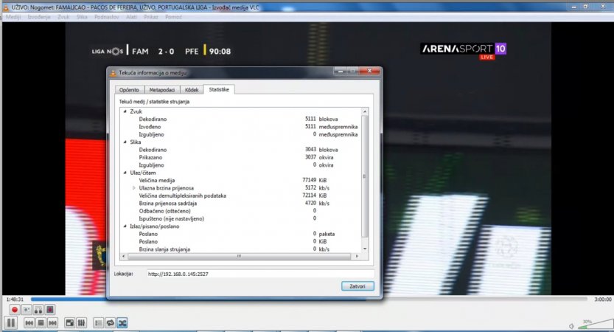Close the Tekuća informacija o mediju dialog
This screenshot has height=332, width=614.
(x=369, y=71)
